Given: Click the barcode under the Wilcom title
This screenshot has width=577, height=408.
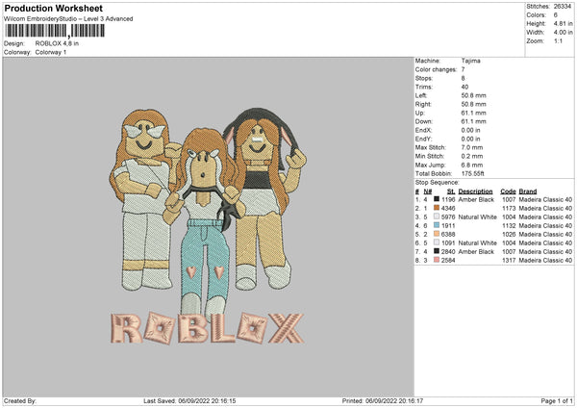Looking at the screenshot, I should [55, 31].
